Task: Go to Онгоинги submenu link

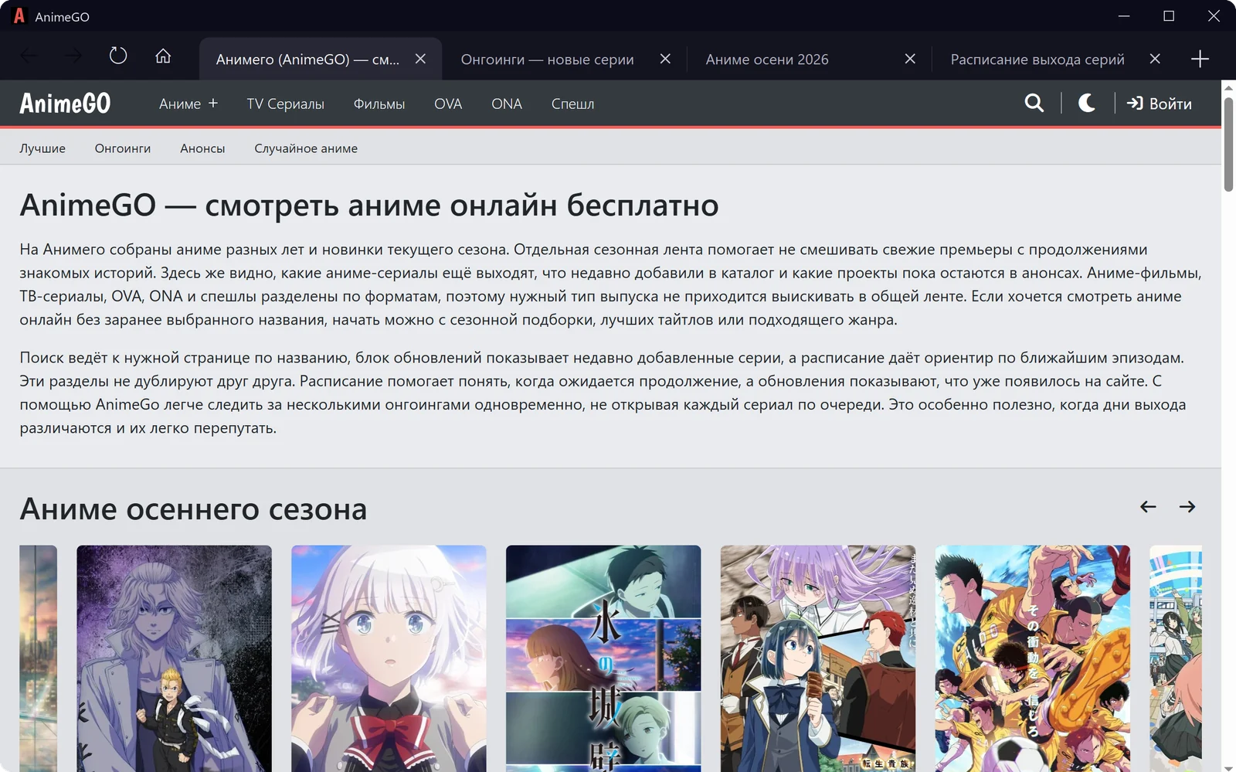Action: [x=123, y=148]
